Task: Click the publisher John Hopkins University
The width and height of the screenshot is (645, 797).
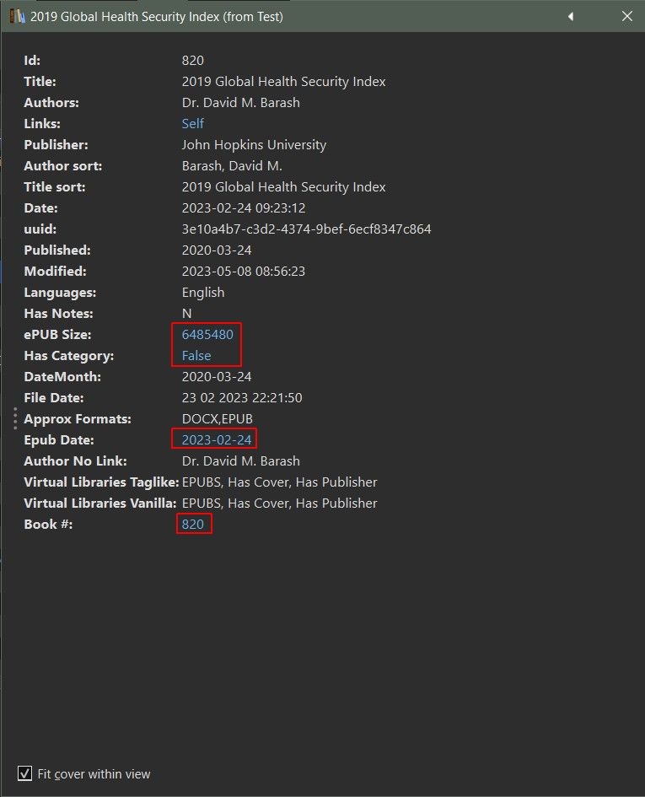Action: point(254,145)
